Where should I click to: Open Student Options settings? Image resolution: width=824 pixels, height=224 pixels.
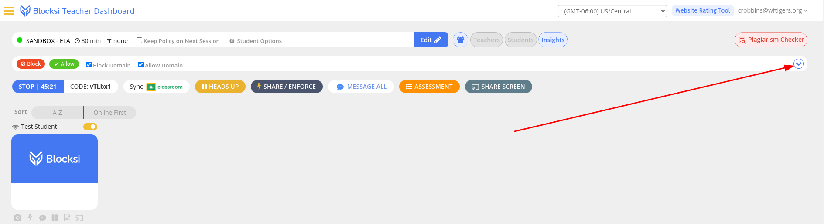pos(256,41)
